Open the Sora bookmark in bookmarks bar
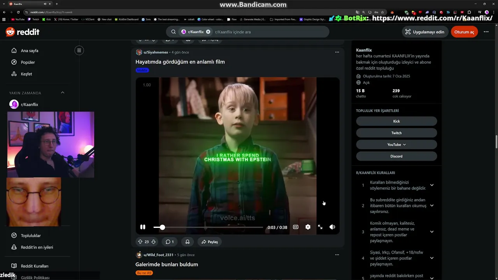Viewport: 498px width, 280px height. pos(146,19)
